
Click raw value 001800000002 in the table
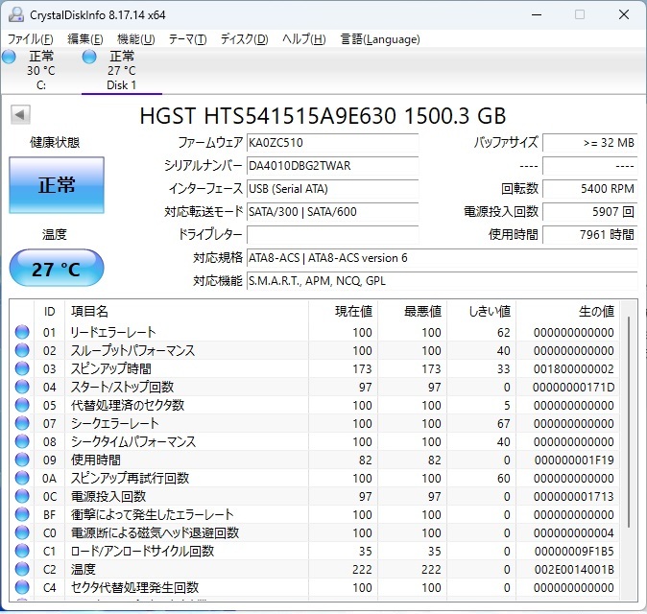pos(573,368)
